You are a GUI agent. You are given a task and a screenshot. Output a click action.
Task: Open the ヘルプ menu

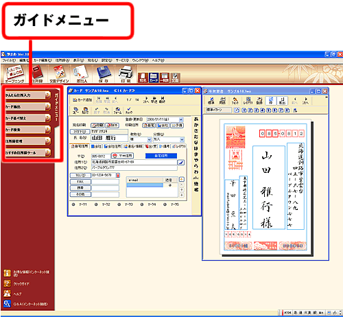(x=158, y=60)
